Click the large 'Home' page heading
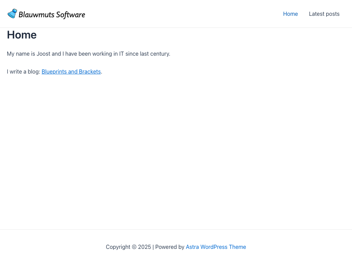 click(x=22, y=35)
